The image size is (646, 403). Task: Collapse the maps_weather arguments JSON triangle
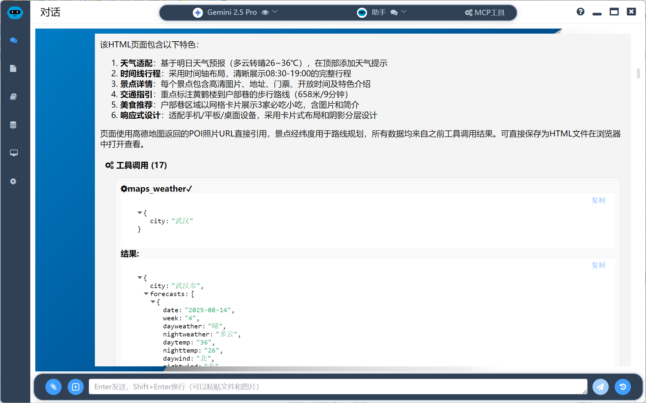[140, 213]
